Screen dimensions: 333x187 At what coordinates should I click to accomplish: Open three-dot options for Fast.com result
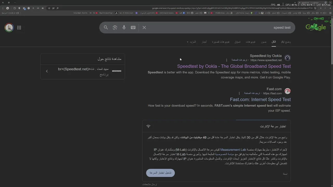(x=239, y=93)
